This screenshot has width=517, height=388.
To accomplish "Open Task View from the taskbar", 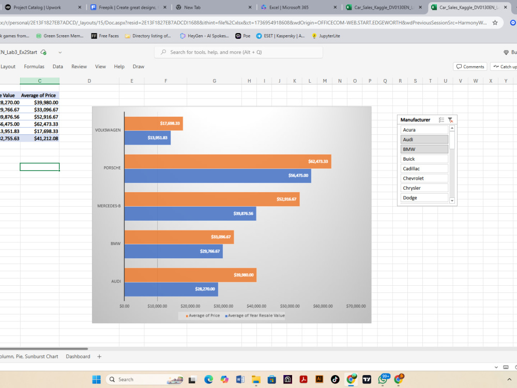I will (192, 380).
